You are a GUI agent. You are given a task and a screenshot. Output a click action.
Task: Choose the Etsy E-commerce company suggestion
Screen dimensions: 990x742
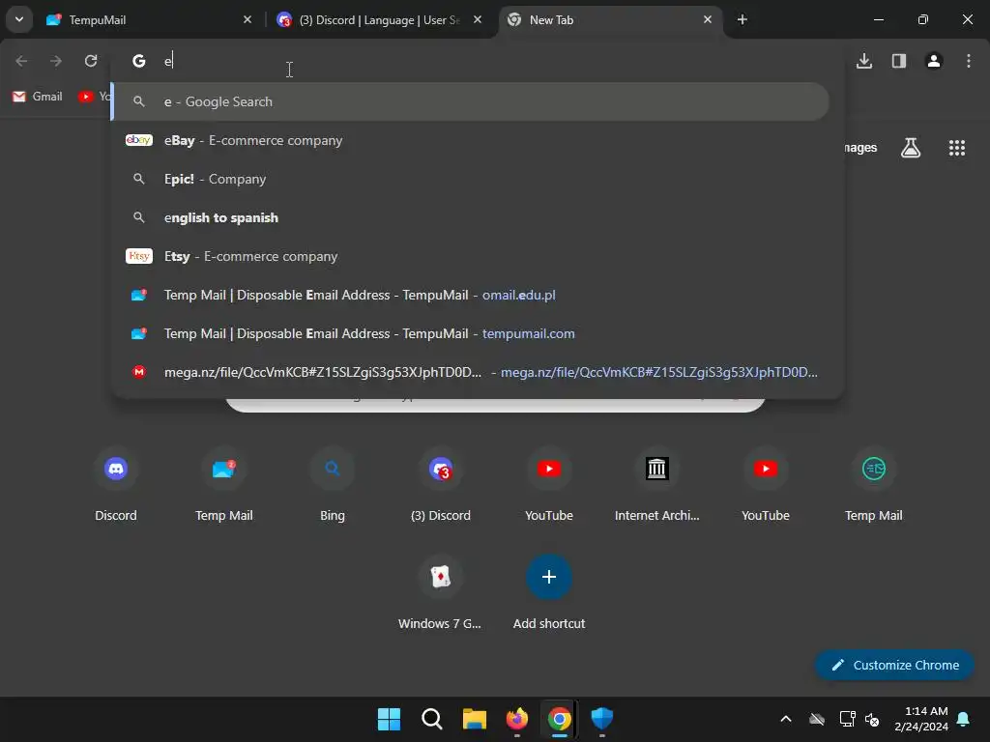[x=471, y=256]
